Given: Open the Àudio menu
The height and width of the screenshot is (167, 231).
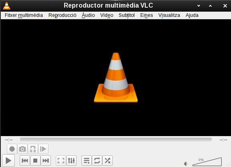Looking at the screenshot, I should pyautogui.click(x=88, y=15).
